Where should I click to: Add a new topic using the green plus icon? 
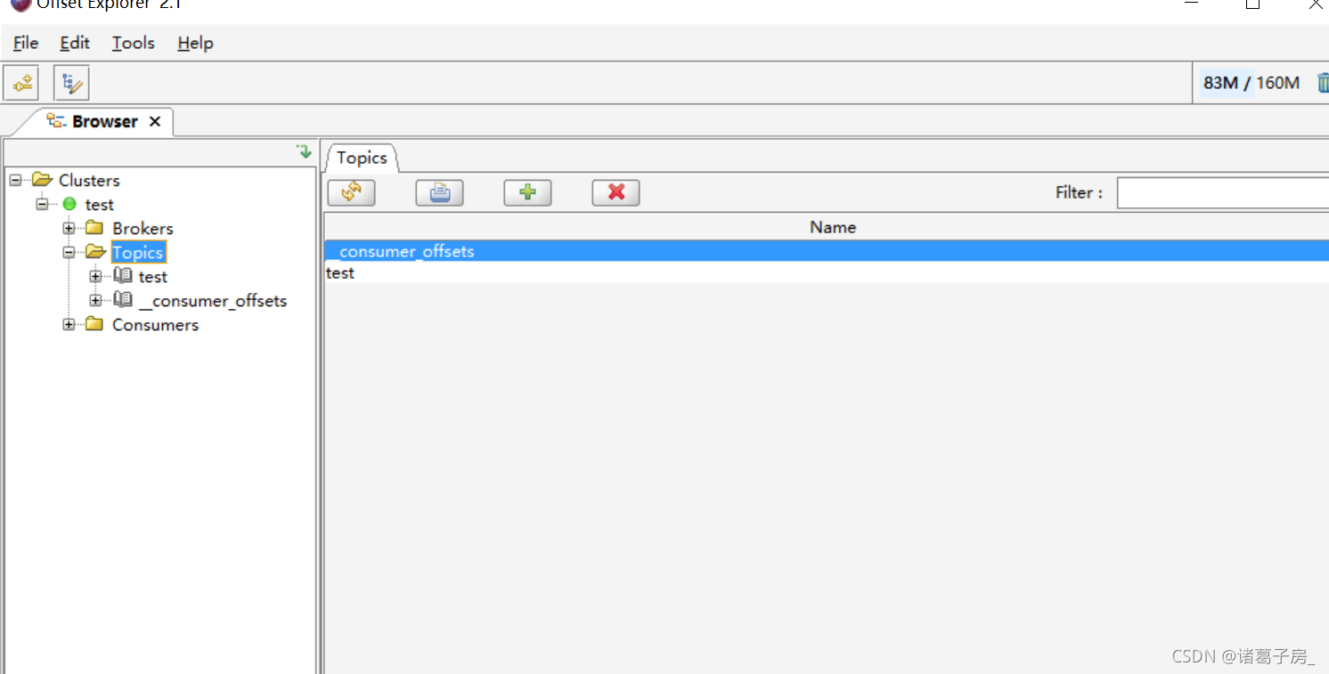click(x=527, y=192)
